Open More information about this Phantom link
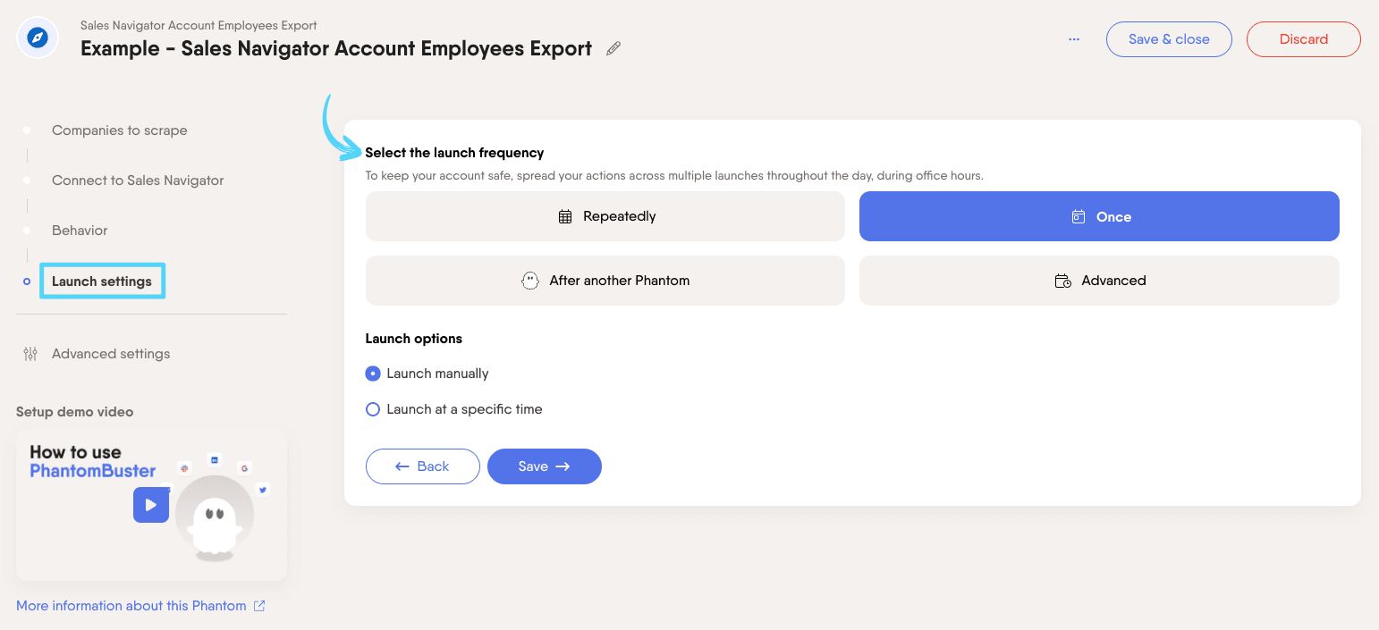 pyautogui.click(x=131, y=606)
